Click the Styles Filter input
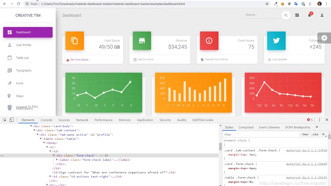The width and height of the screenshot is (331, 186). pyautogui.click(x=261, y=135)
